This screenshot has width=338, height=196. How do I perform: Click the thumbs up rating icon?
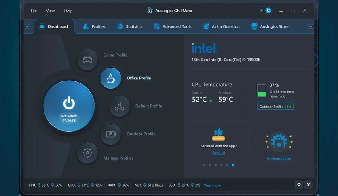218,134
